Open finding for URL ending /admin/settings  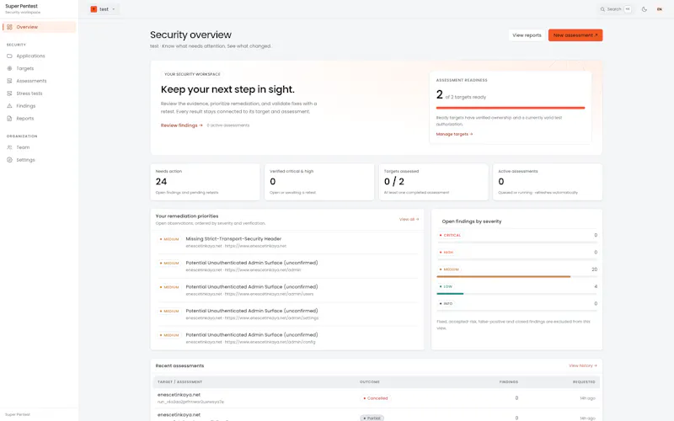(287, 314)
